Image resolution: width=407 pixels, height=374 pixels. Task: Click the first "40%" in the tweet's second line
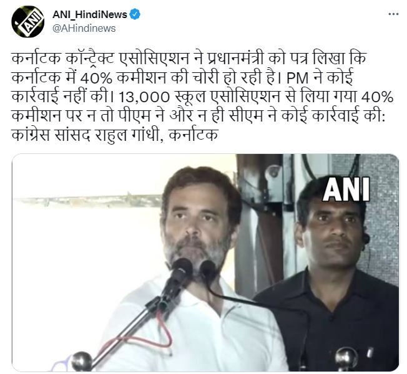pyautogui.click(x=96, y=79)
